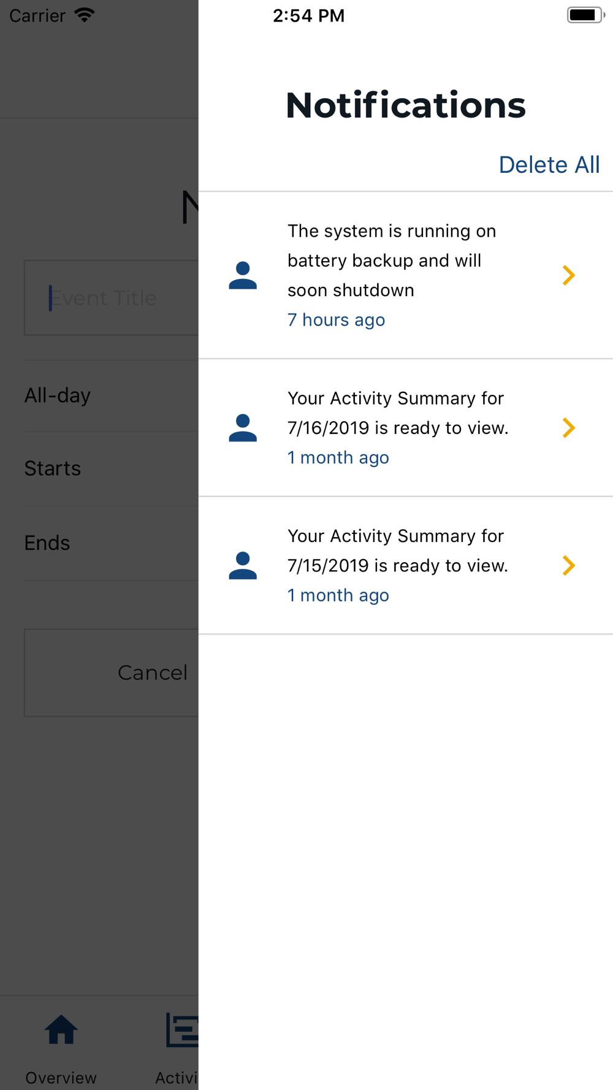Screen dimensions: 613x1090
Task: Click person icon beside 7/16/2019 summary
Action: coord(243,428)
